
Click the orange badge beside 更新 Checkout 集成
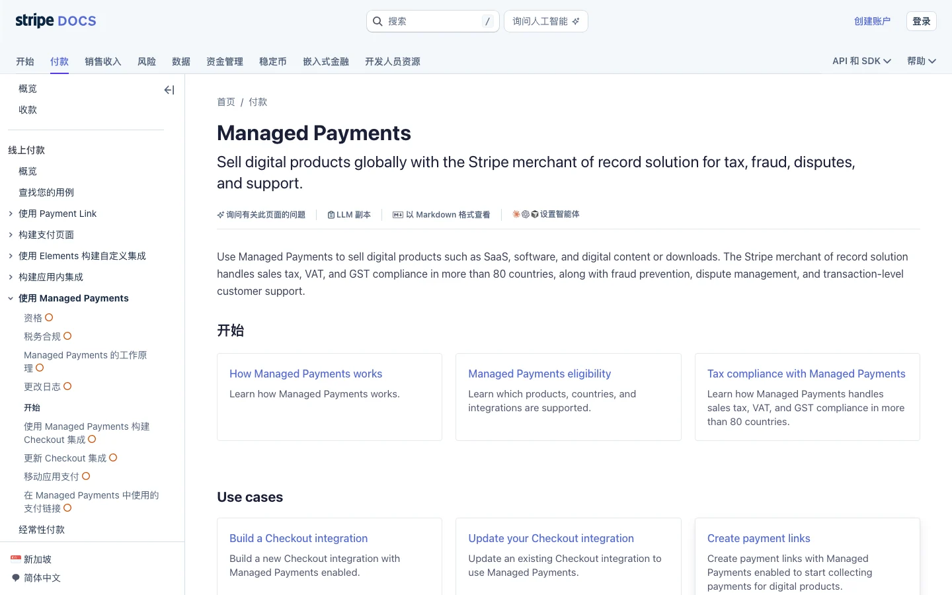[x=113, y=457]
